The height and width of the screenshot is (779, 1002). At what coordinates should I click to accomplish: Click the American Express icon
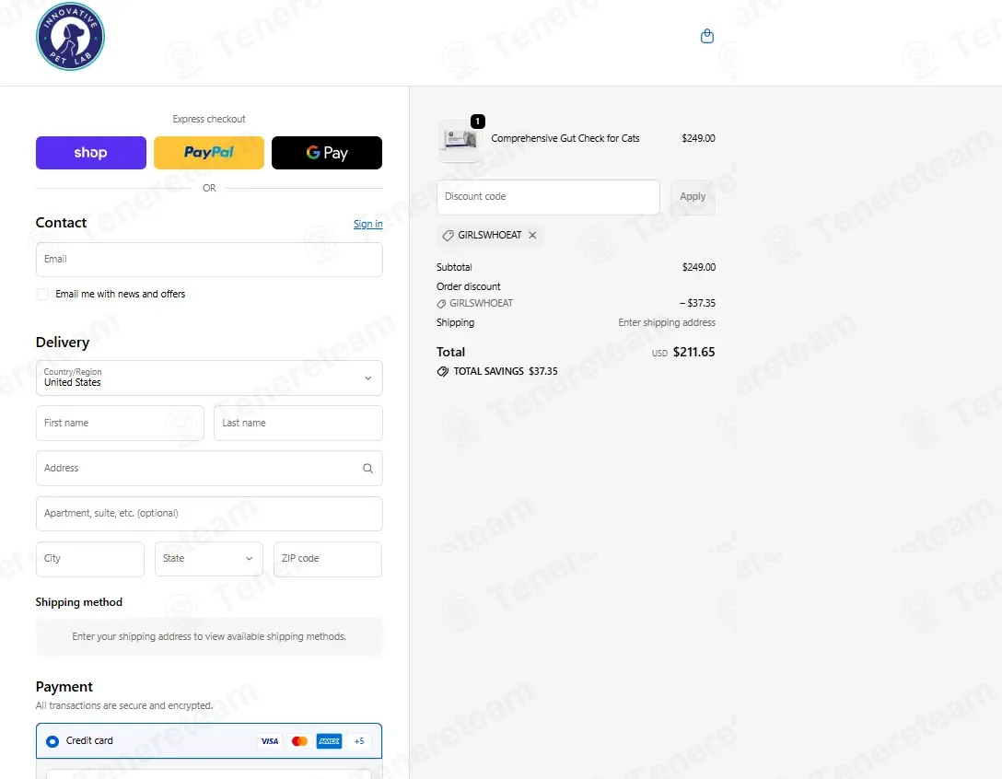[329, 741]
